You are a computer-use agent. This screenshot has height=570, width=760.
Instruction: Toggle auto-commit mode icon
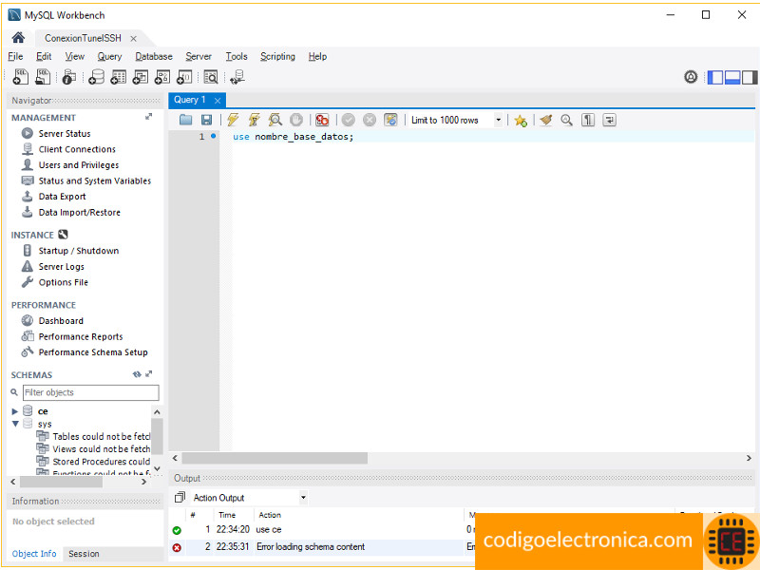[x=390, y=120]
